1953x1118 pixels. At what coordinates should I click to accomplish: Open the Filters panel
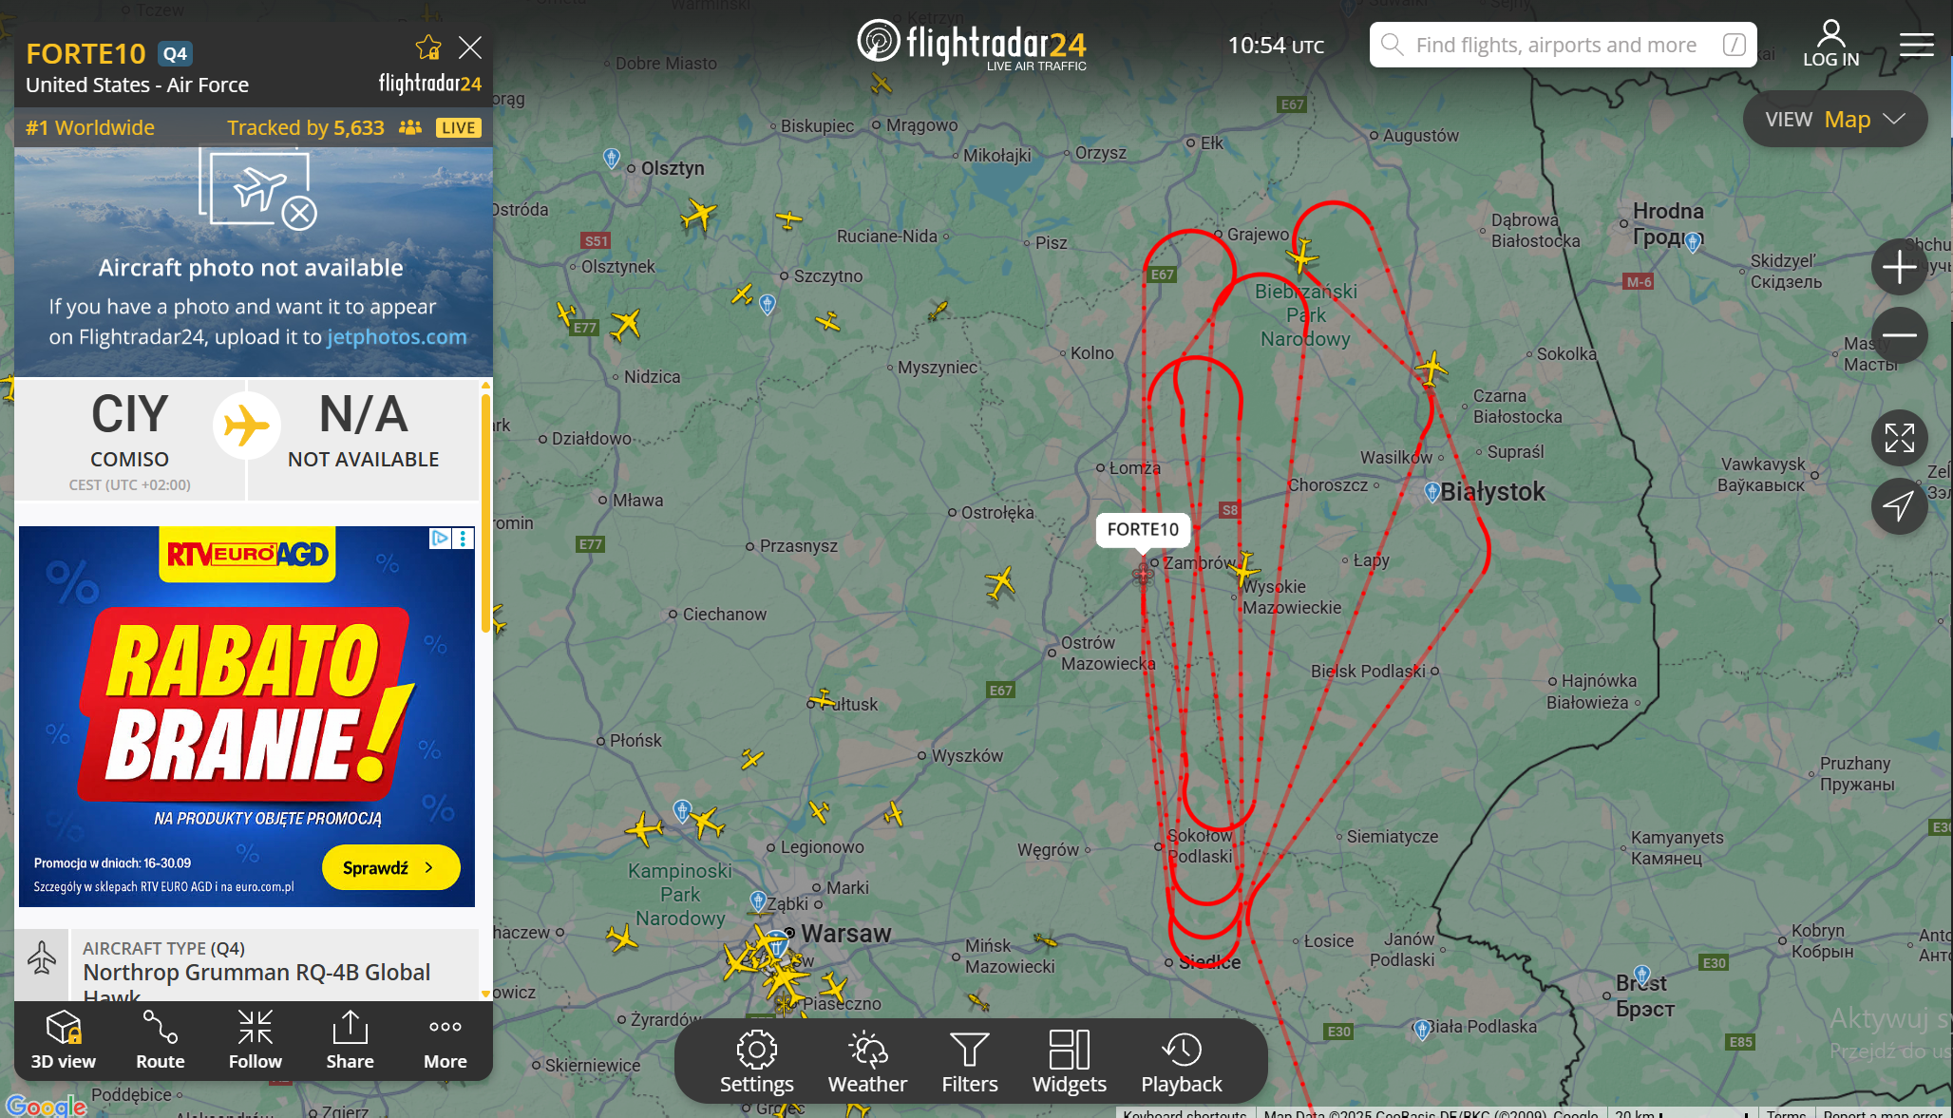tap(970, 1062)
